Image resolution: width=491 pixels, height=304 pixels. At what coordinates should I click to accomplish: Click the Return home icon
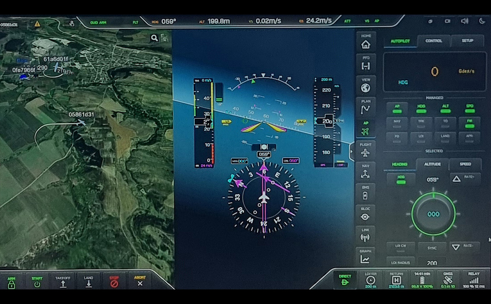(x=396, y=280)
